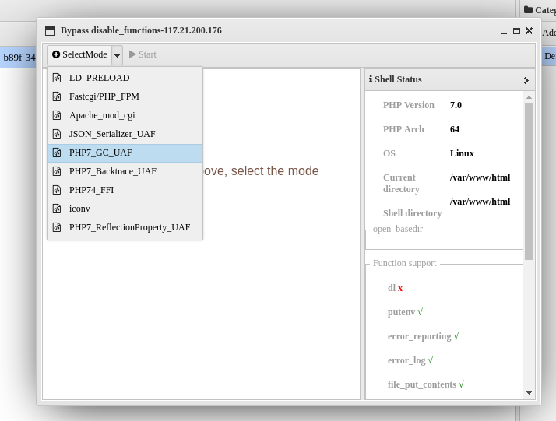Maximize the Bypass disable_functions window

[x=516, y=31]
